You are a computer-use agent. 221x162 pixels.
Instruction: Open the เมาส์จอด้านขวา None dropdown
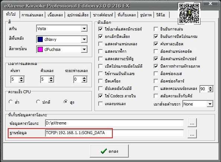coord(210,104)
